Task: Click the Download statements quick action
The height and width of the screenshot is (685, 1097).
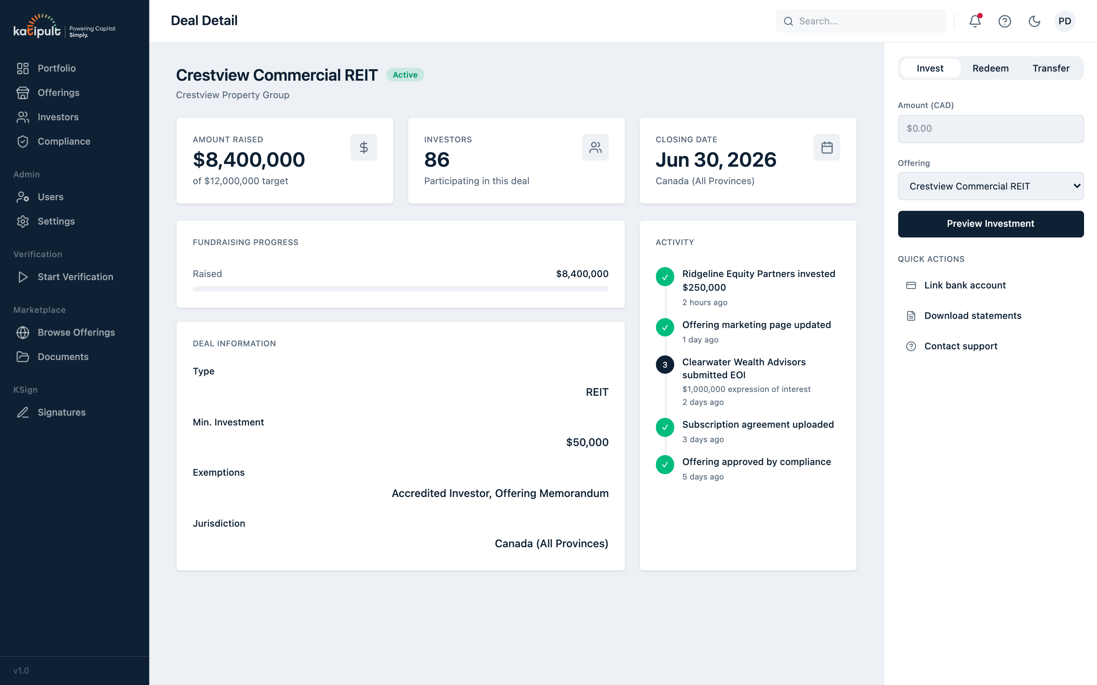Action: tap(973, 315)
